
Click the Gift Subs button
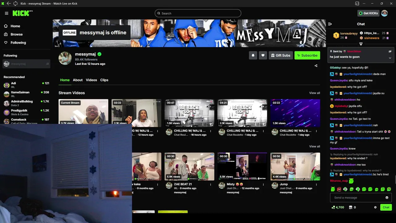(x=281, y=55)
